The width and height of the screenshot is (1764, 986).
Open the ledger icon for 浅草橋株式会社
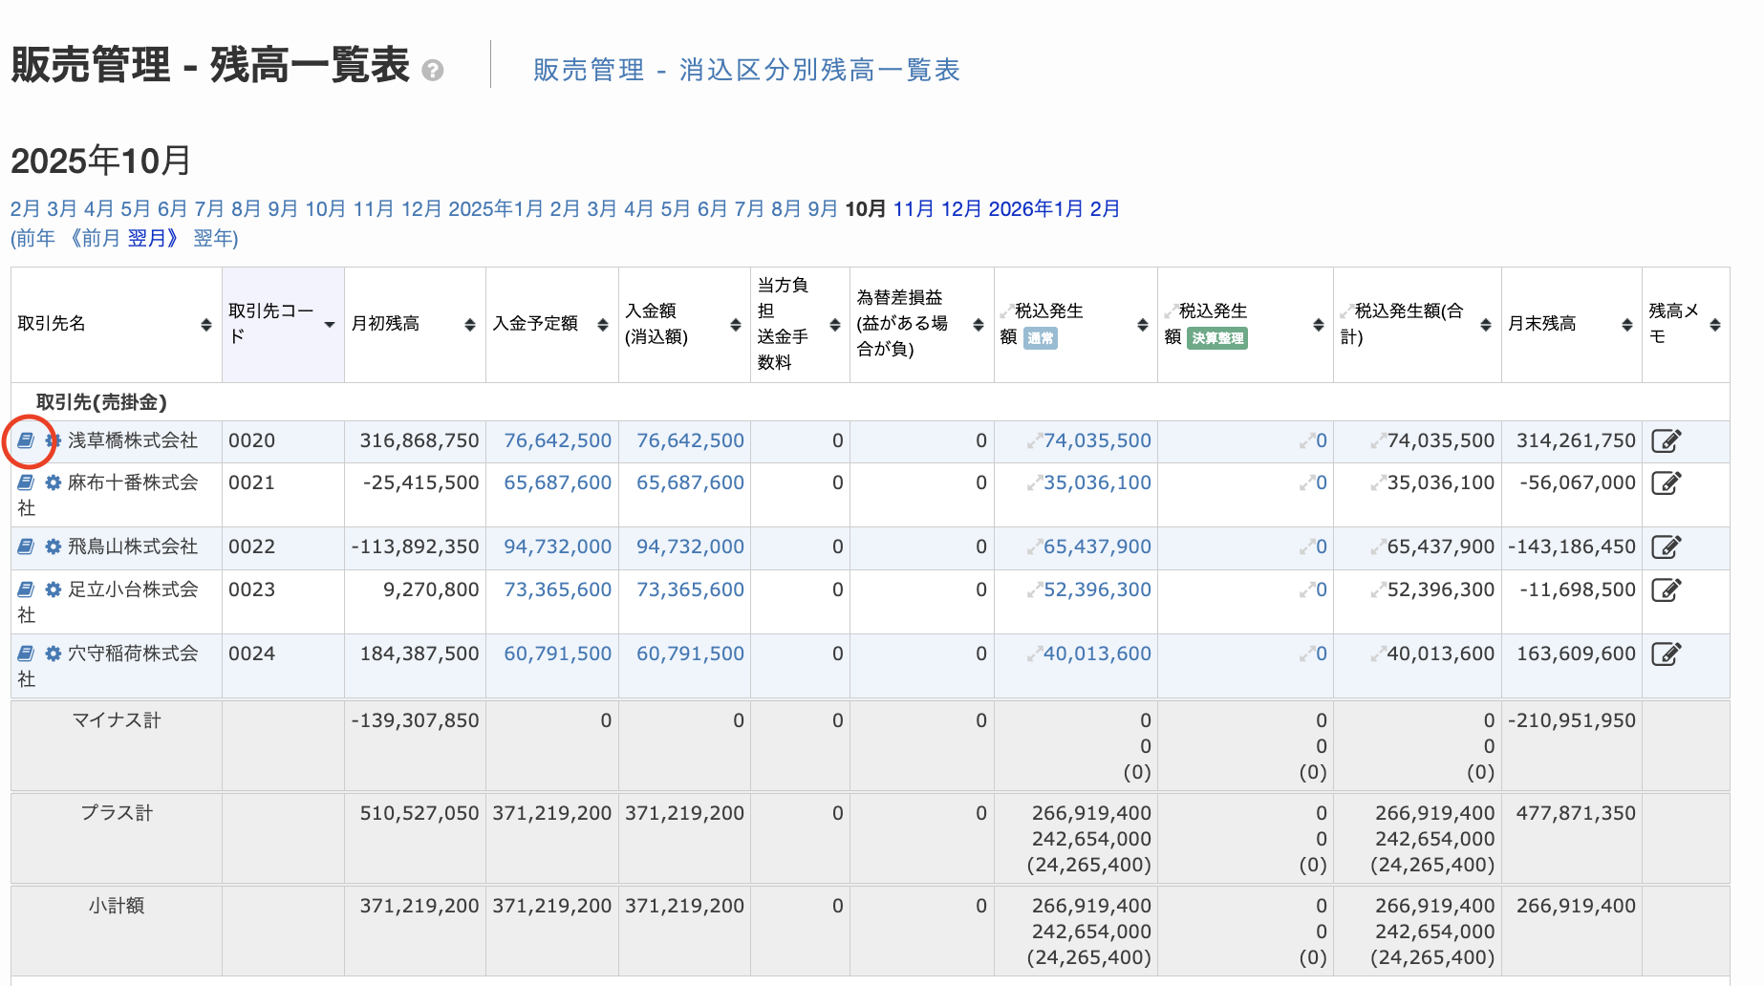(27, 440)
